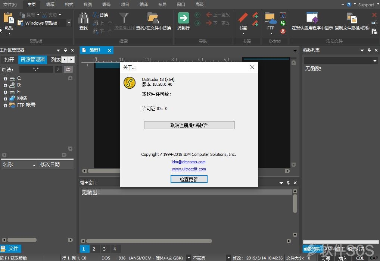Select the XML window tab
This screenshot has height=261, width=380.
334,249
